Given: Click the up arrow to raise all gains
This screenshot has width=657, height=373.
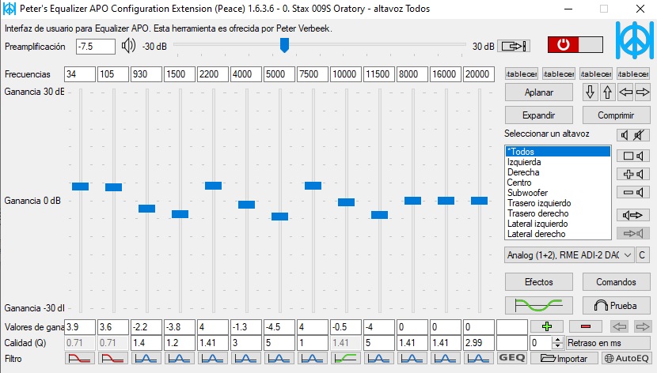Looking at the screenshot, I should [x=607, y=92].
